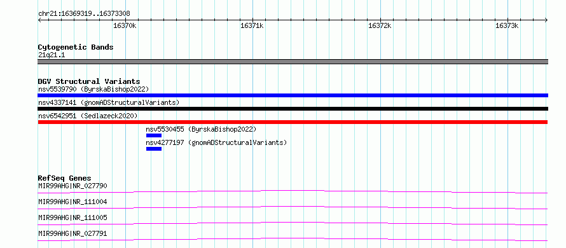Click the short blue nsv5530455 bar
This screenshot has height=248, width=566.
coord(154,135)
